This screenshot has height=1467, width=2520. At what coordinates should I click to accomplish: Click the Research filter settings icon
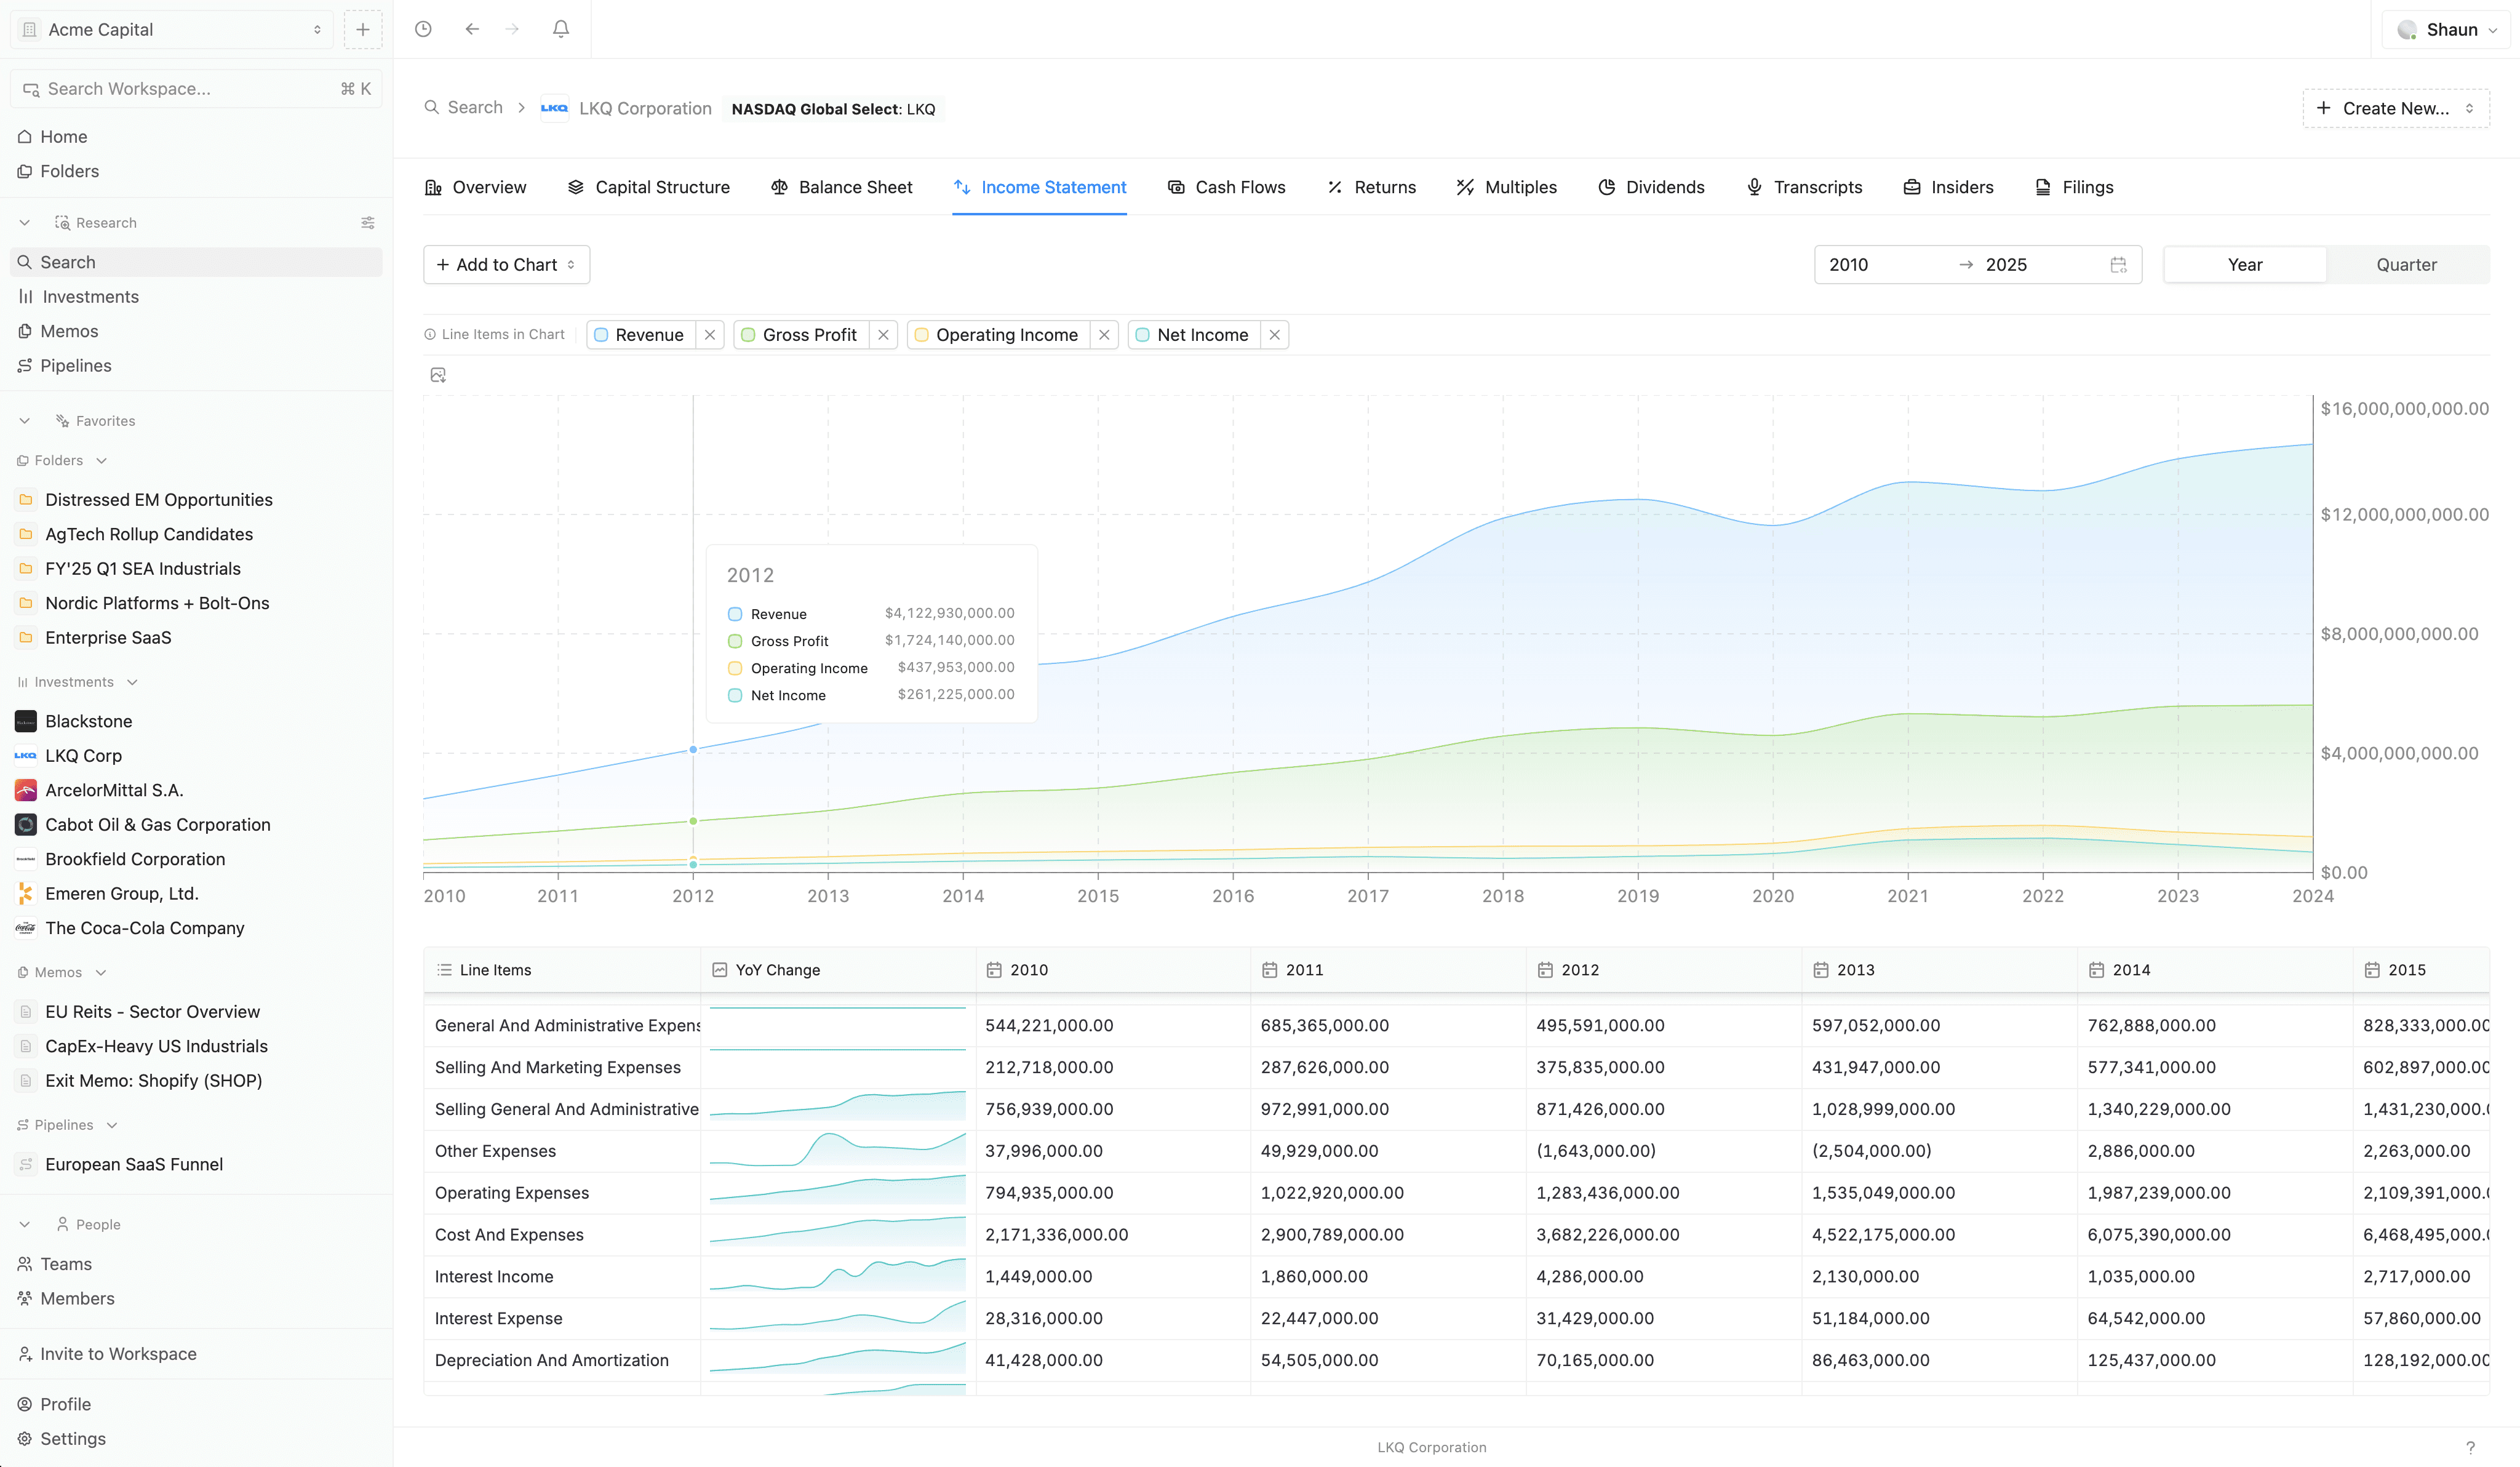(368, 222)
